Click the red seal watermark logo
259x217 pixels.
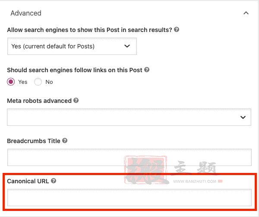[146, 170]
